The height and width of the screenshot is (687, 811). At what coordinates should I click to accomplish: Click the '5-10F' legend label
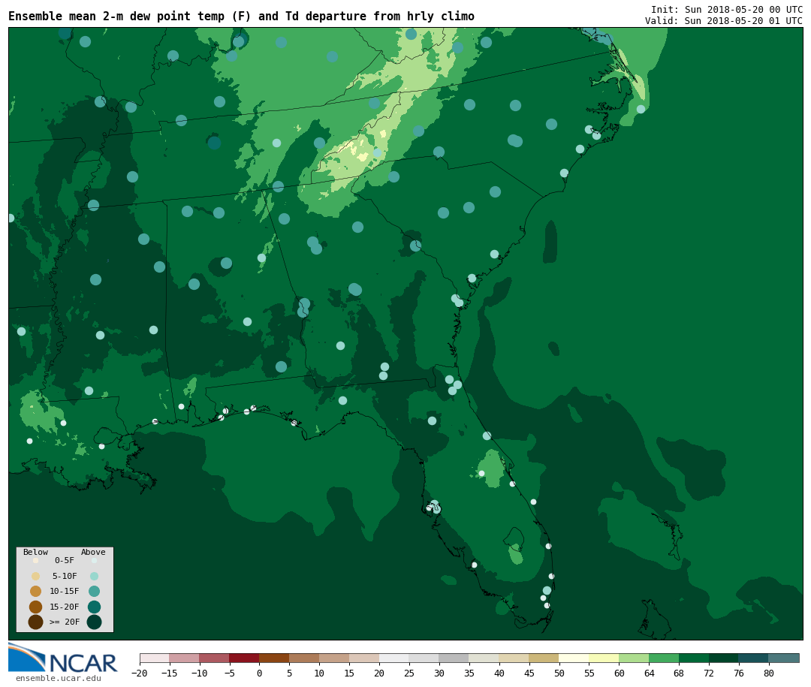pos(65,576)
